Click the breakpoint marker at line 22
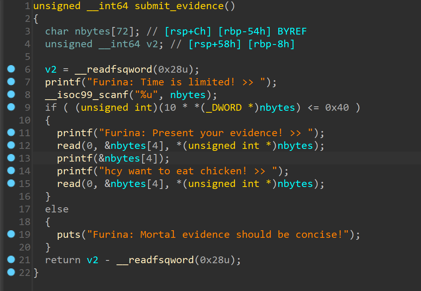The width and height of the screenshot is (421, 291). 11,272
